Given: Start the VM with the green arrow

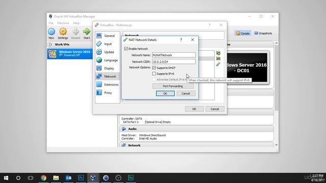Looking at the screenshot, I should pyautogui.click(x=87, y=34).
